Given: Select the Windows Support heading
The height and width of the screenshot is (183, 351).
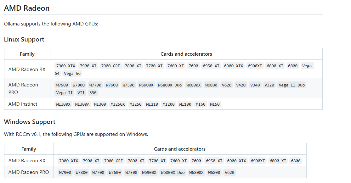Looking at the screenshot, I should [x=30, y=122].
